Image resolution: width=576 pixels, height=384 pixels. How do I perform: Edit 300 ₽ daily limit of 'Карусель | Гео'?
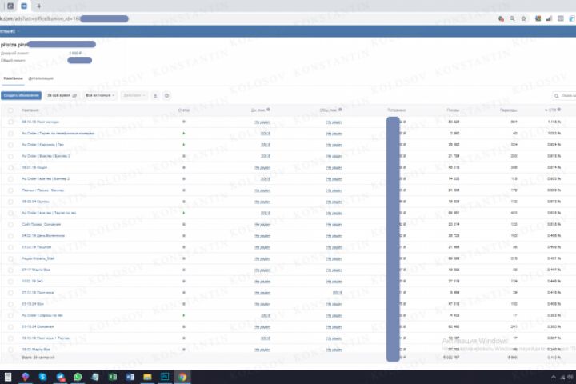click(x=266, y=145)
